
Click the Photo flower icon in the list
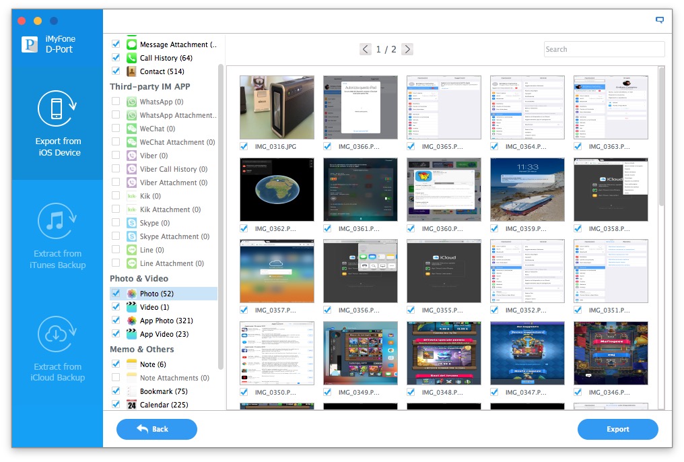pos(132,294)
